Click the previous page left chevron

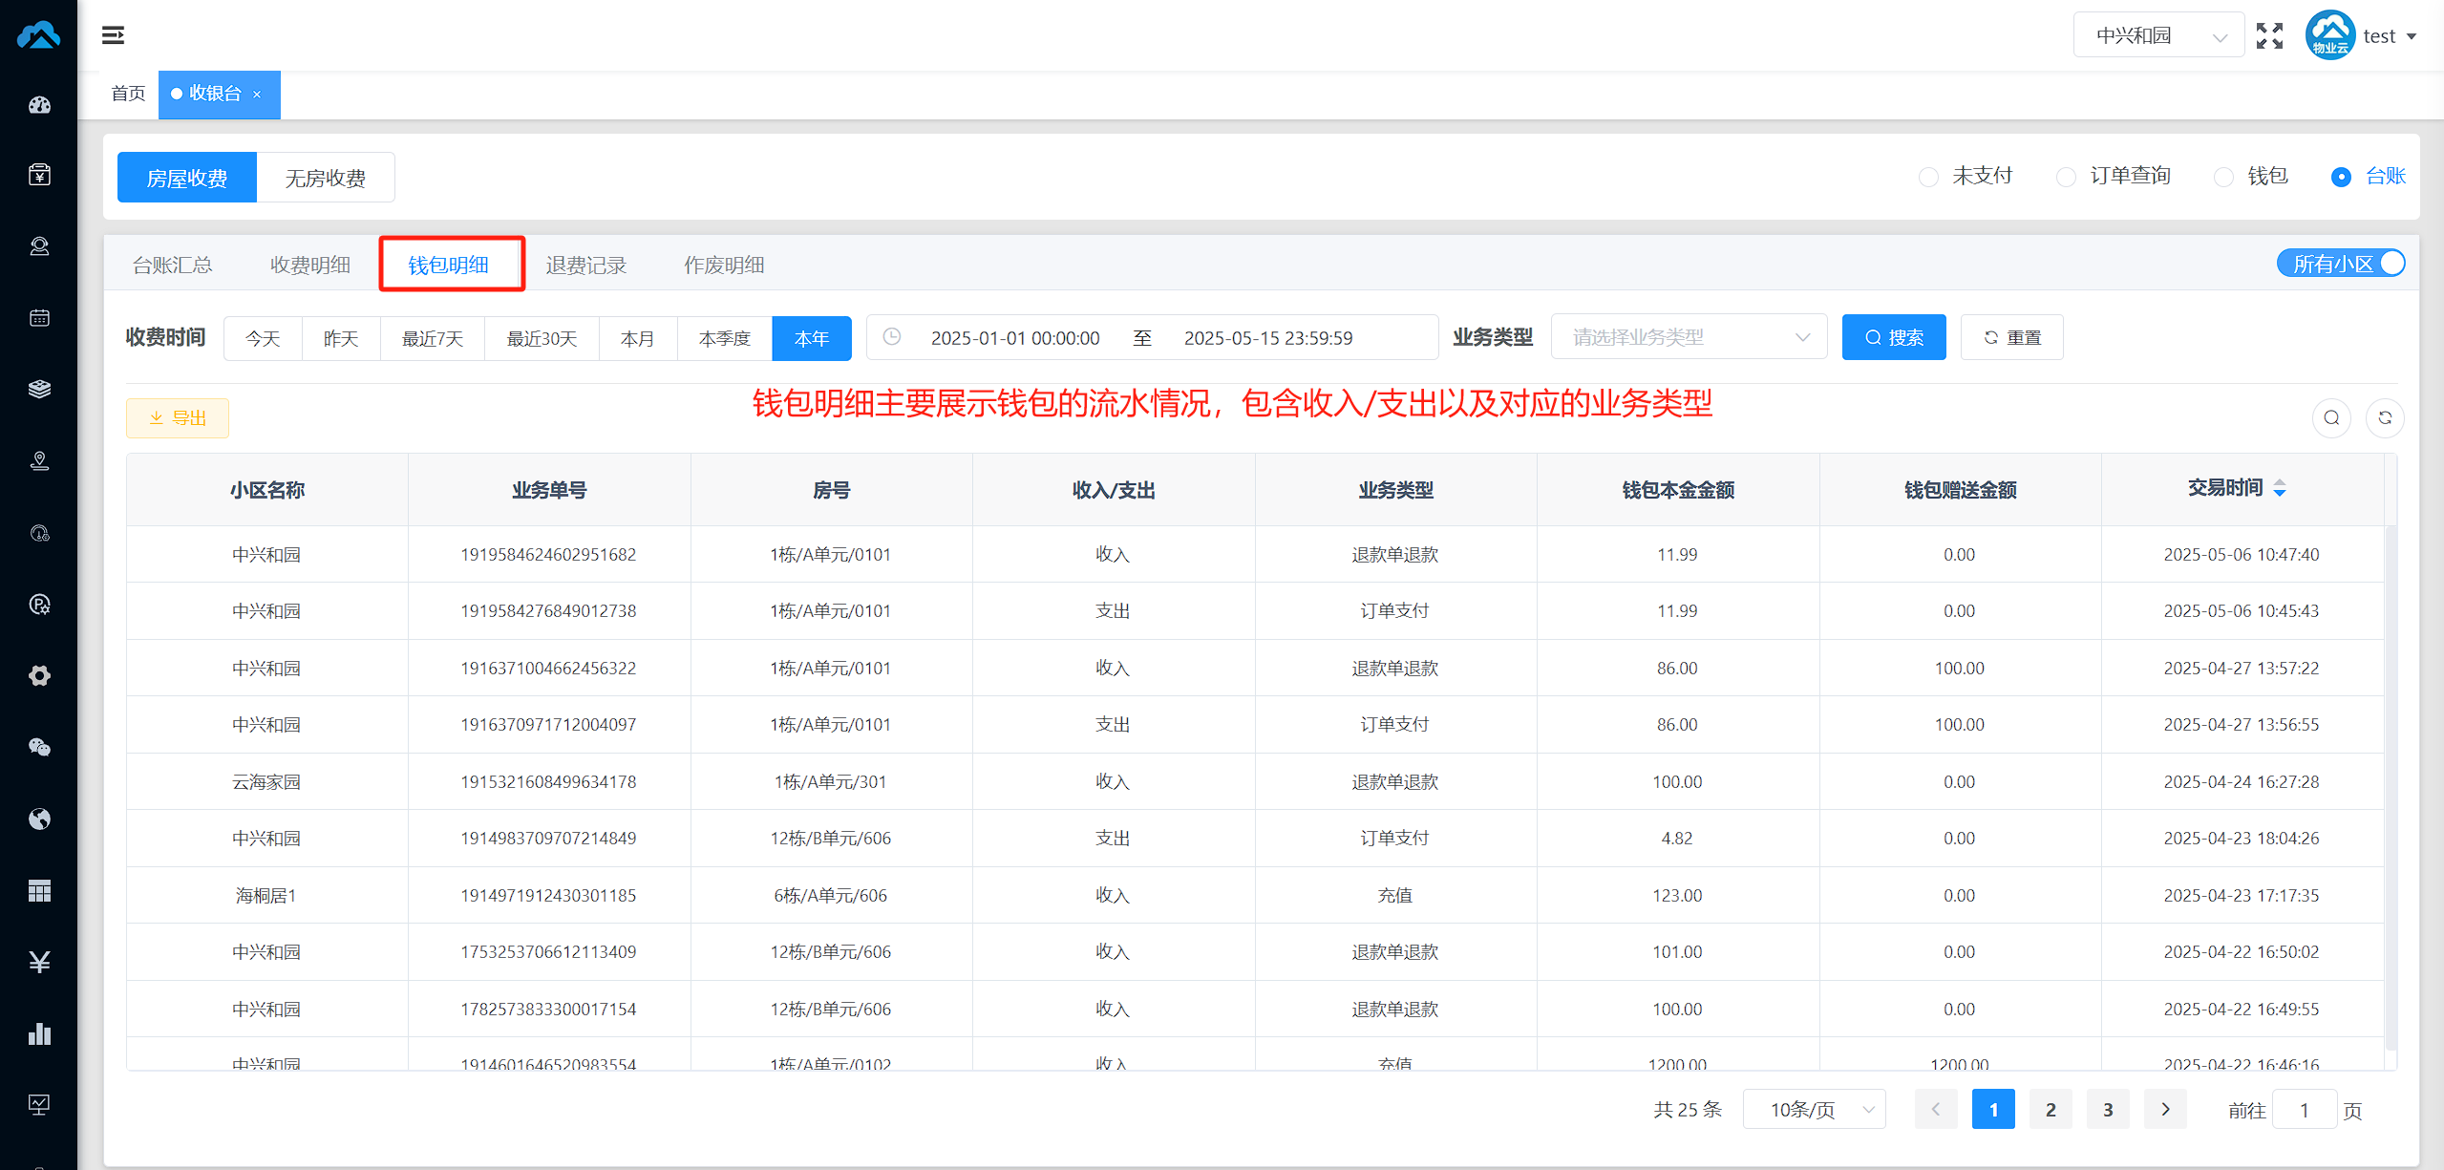pos(1936,1109)
